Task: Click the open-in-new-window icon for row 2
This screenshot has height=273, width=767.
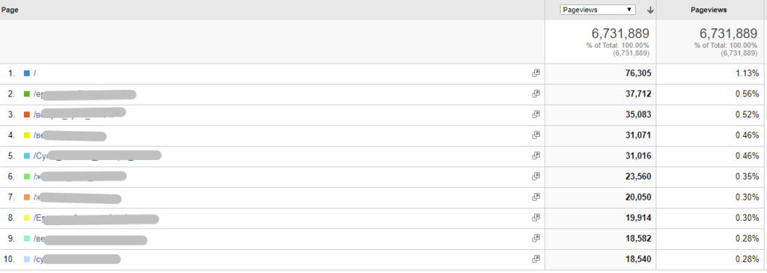Action: tap(536, 93)
